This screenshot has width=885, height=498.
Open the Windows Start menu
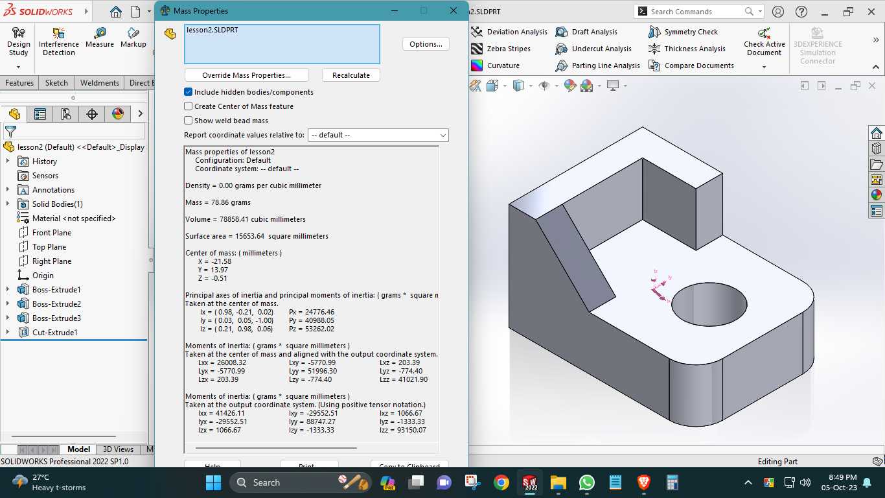point(213,482)
